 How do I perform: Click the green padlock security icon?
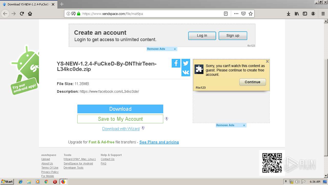pos(79,14)
